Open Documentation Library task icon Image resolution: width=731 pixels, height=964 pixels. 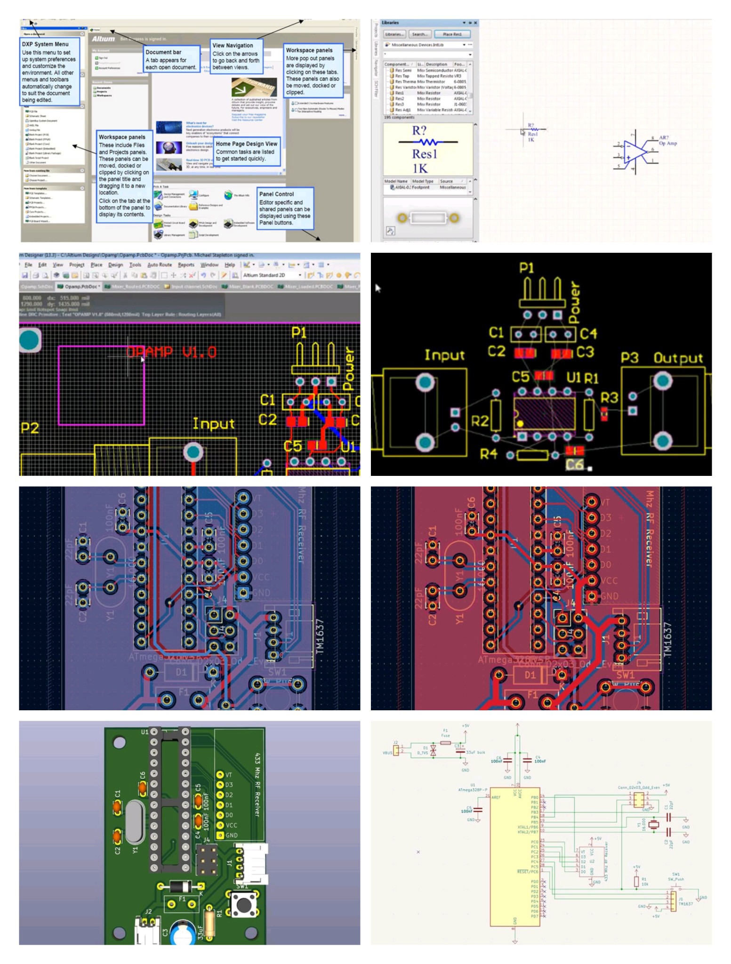pos(158,207)
